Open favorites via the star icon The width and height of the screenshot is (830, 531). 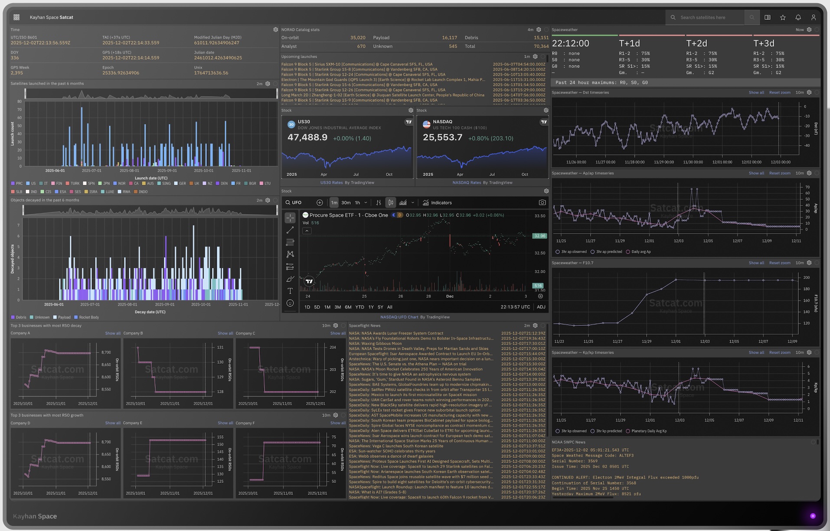(x=783, y=17)
